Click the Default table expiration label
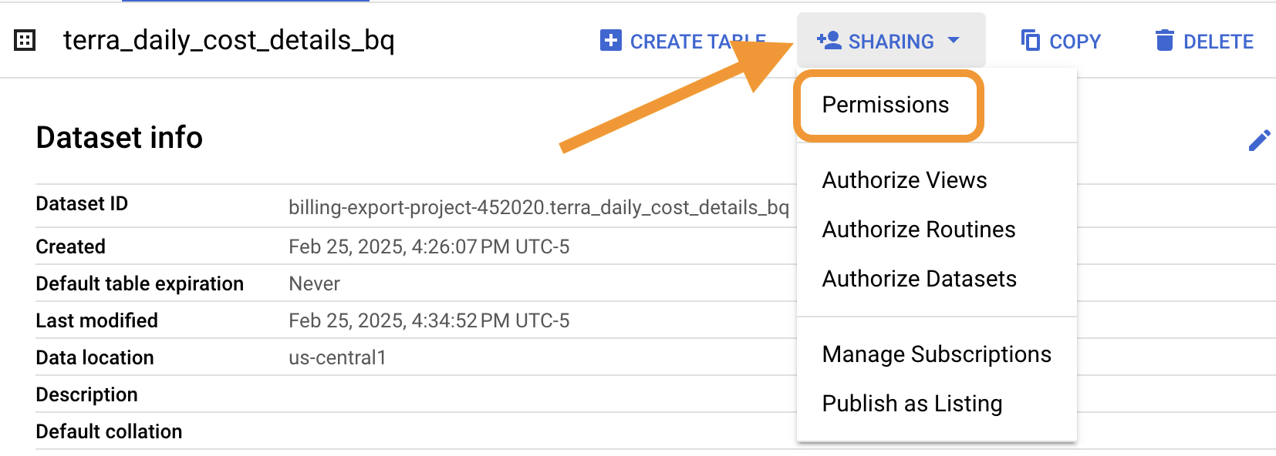 (140, 284)
